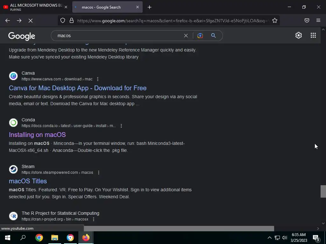The width and height of the screenshot is (326, 244).
Task: Open the Brave browser taskbar icon
Action: tap(70, 238)
